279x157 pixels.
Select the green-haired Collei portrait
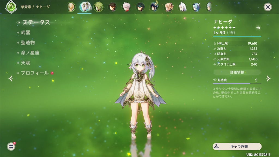pos(98,7)
